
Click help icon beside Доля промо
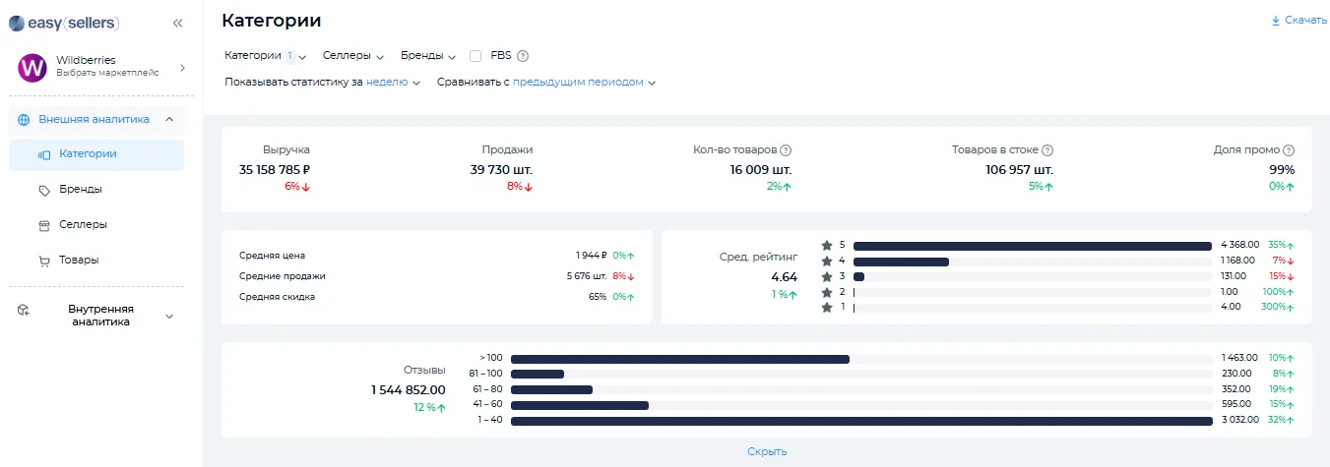[1289, 150]
